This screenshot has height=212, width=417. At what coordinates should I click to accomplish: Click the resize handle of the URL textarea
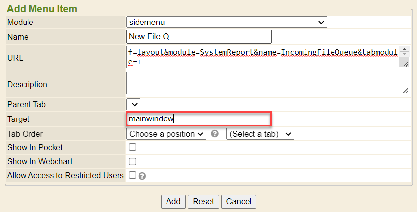pos(406,64)
